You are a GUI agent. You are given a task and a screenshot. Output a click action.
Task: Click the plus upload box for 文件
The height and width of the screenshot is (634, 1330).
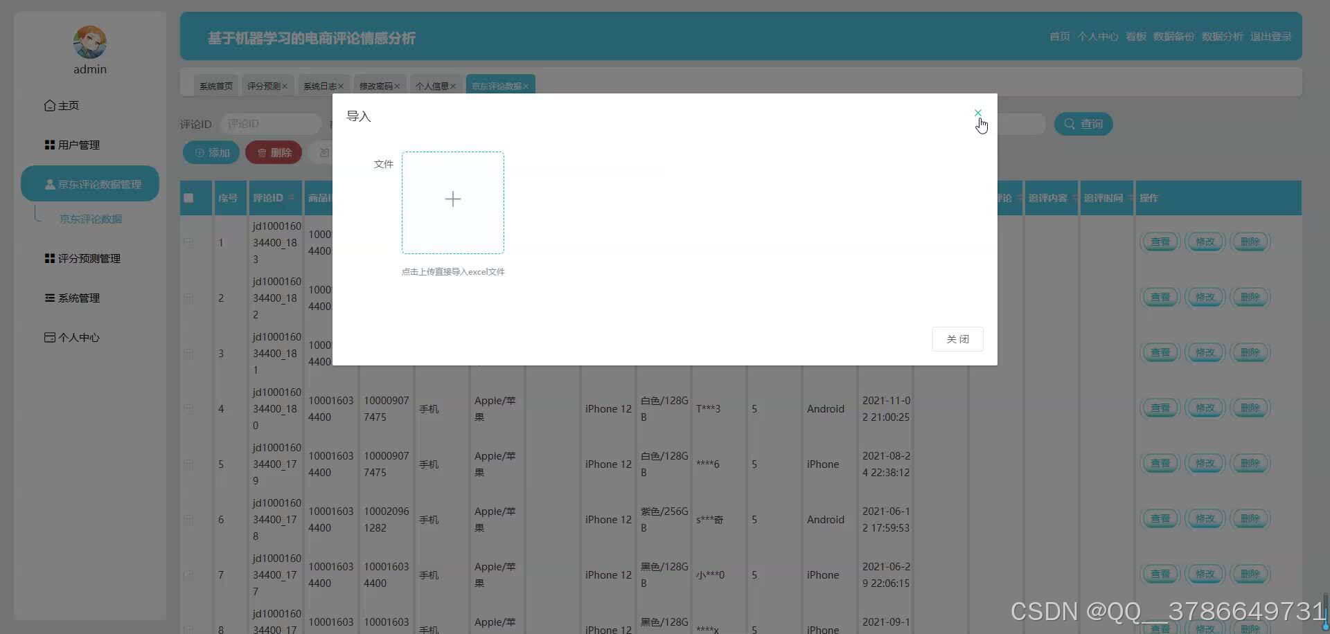[x=453, y=203]
